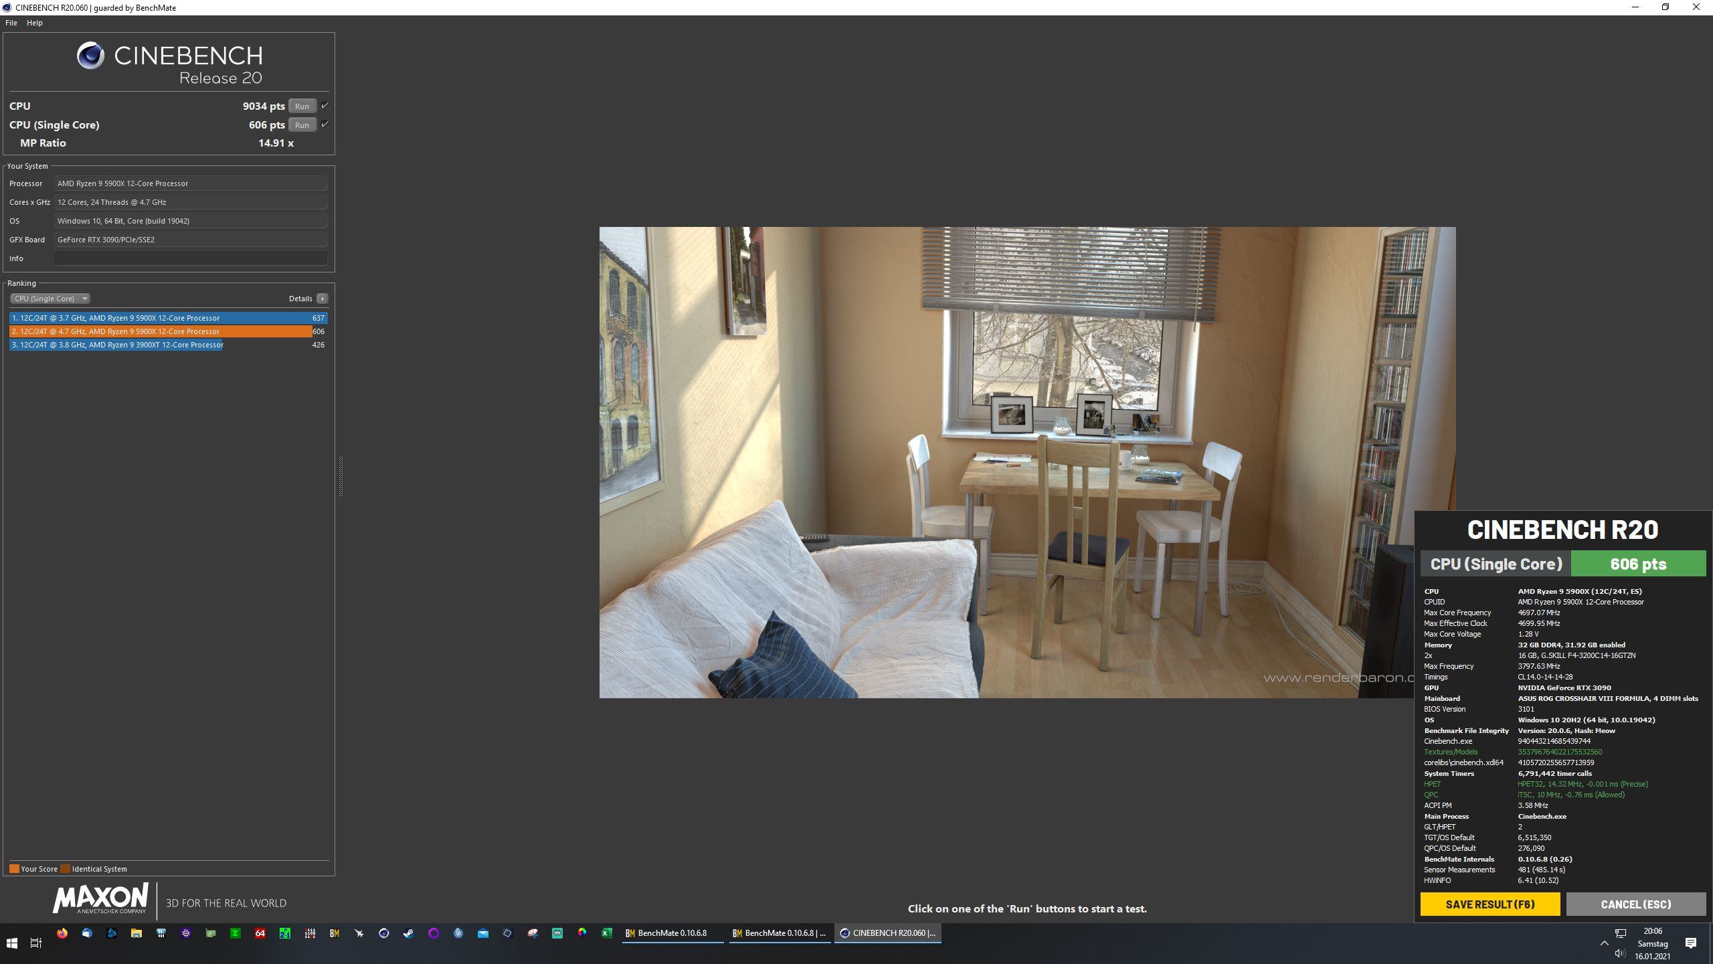Open the File menu
Image resolution: width=1713 pixels, height=964 pixels.
(x=11, y=23)
